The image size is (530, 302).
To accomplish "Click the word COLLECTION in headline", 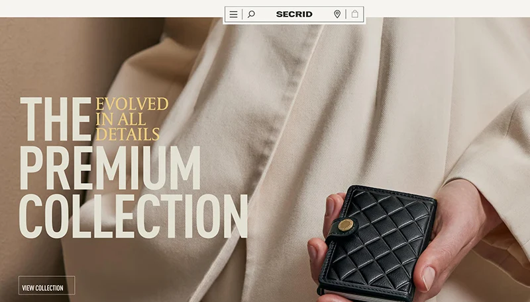I will [134, 216].
